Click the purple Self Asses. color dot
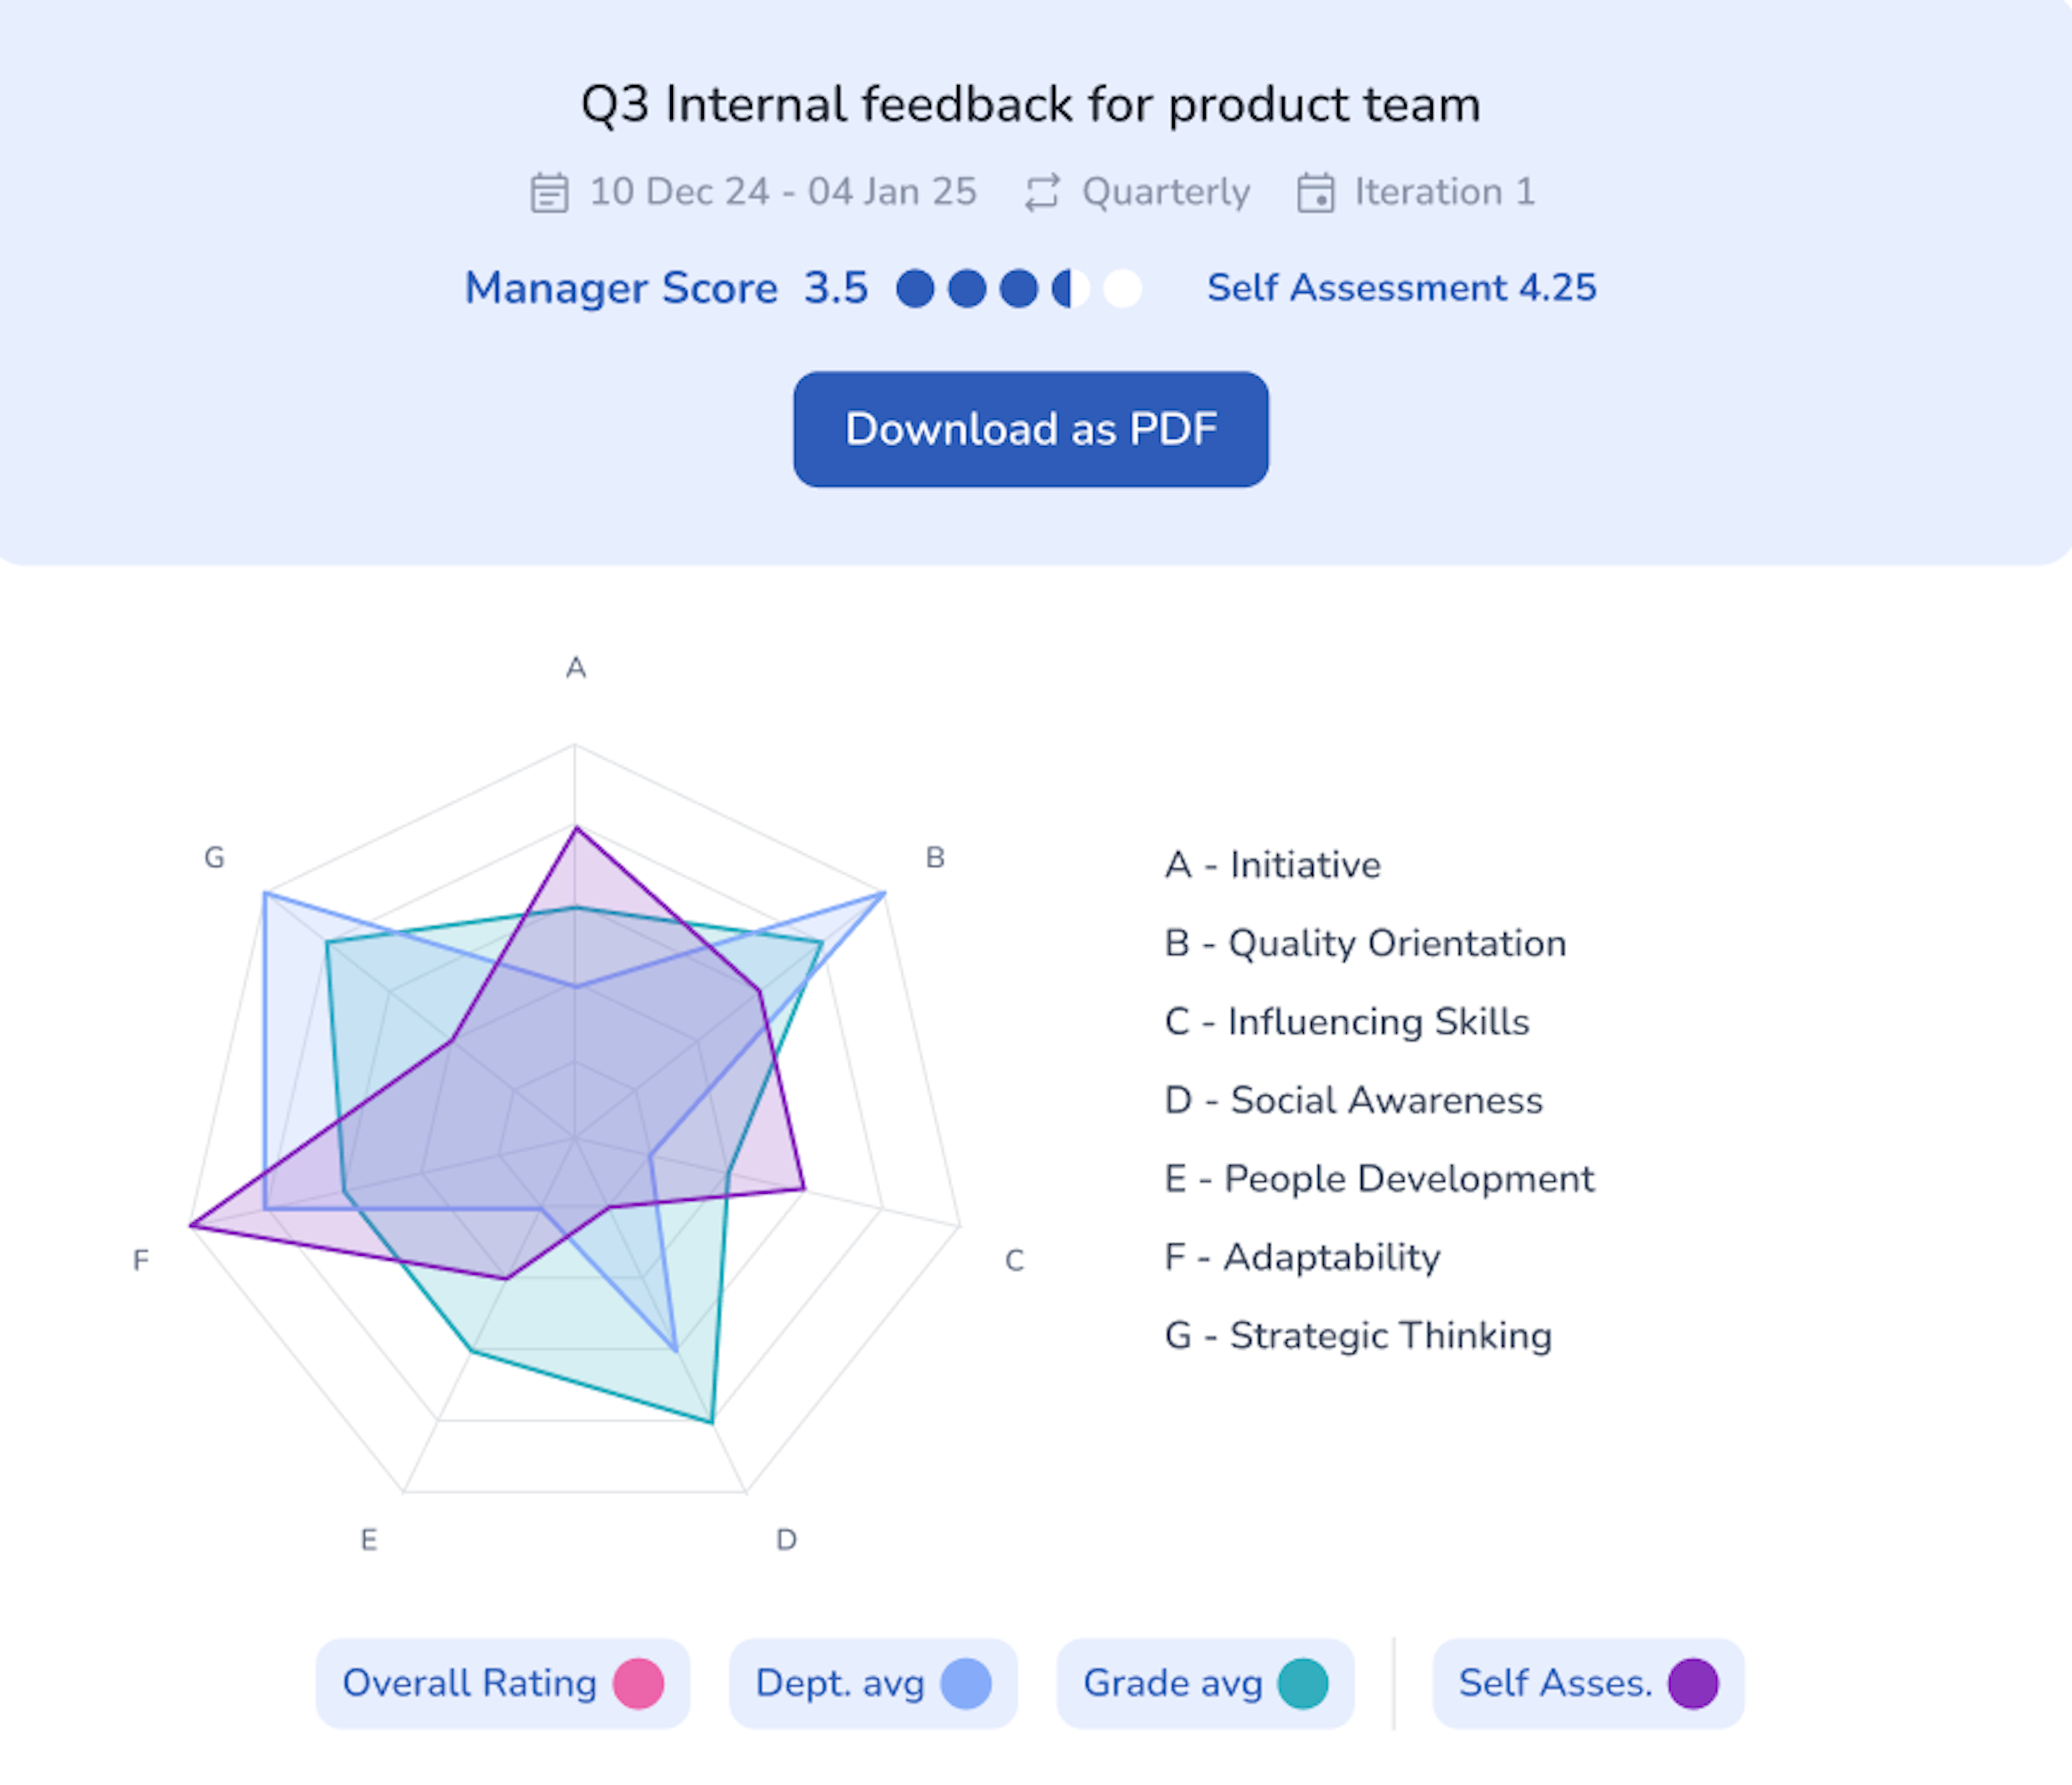Image resolution: width=2072 pixels, height=1785 pixels. (1693, 1683)
